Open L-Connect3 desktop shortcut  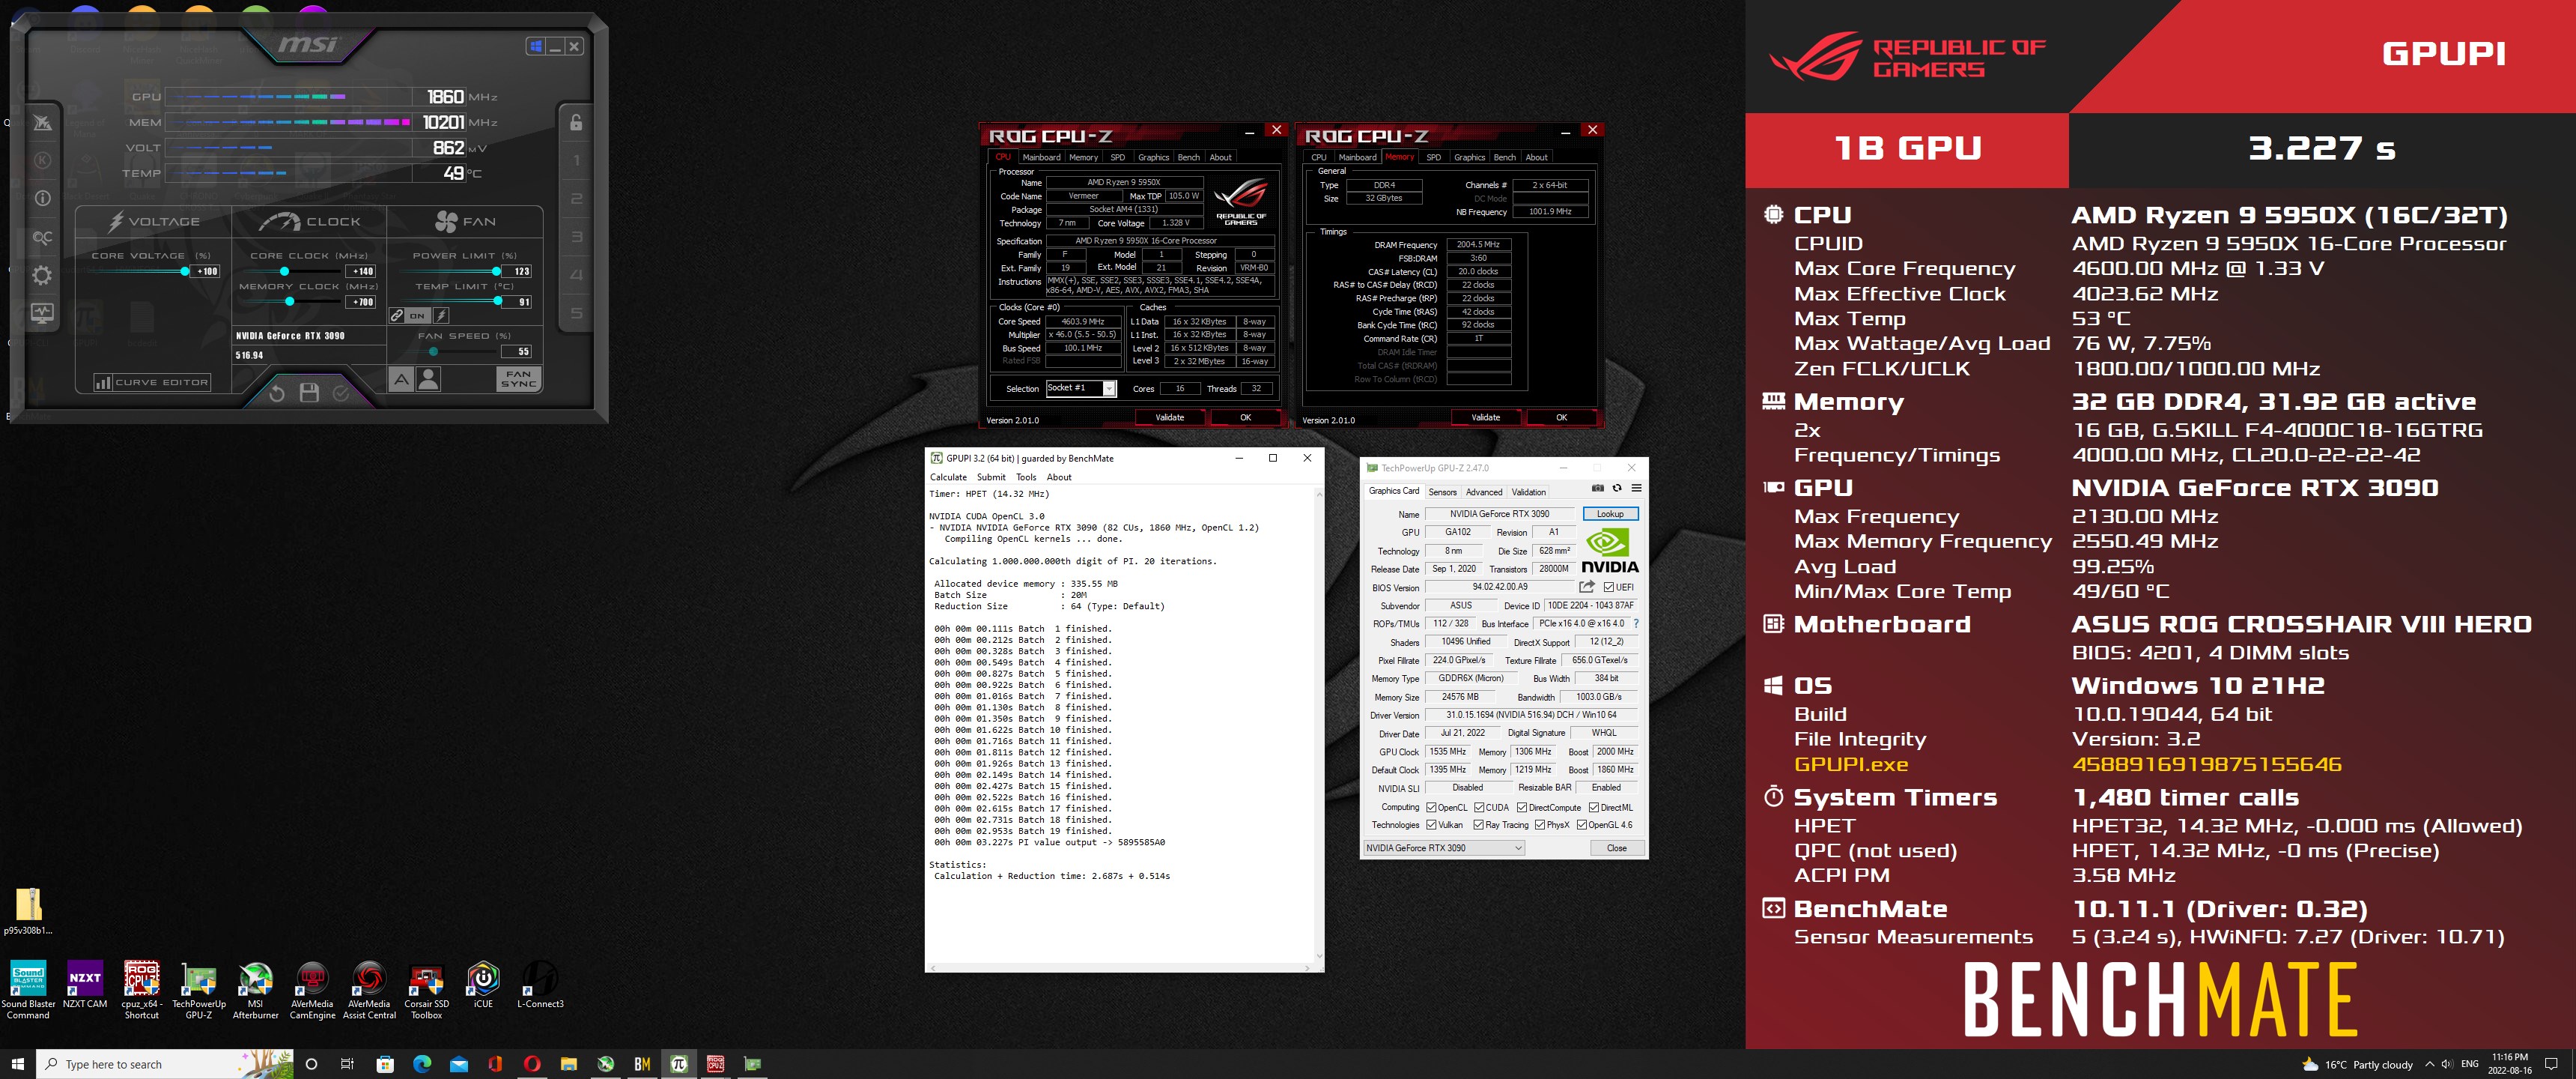[x=540, y=986]
